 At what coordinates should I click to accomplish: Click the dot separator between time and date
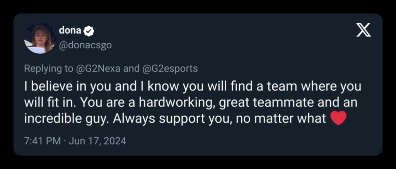tap(65, 141)
